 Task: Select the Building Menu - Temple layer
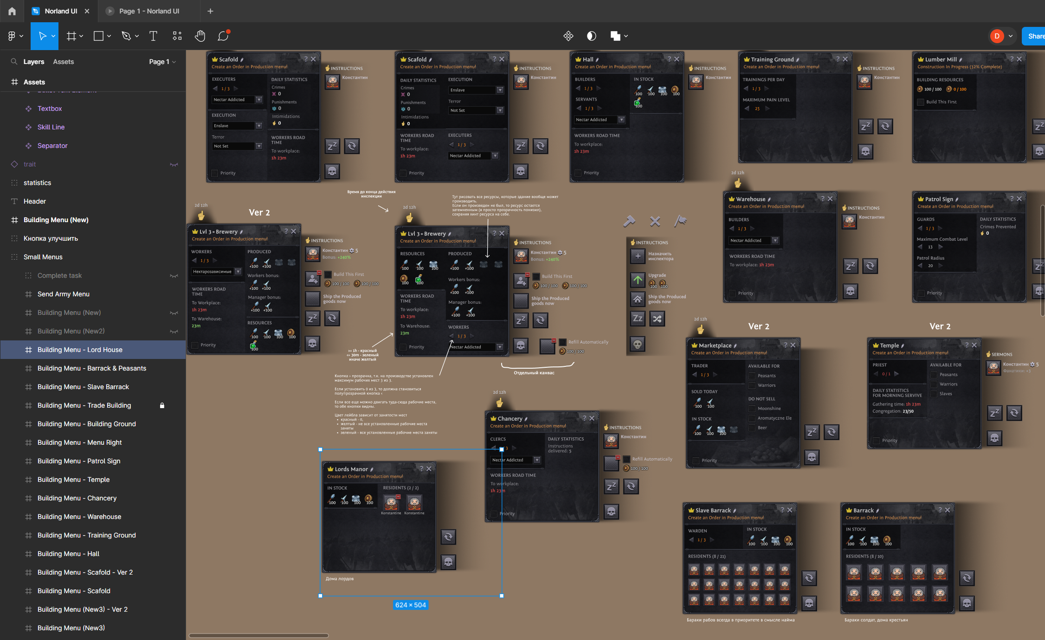(x=93, y=480)
